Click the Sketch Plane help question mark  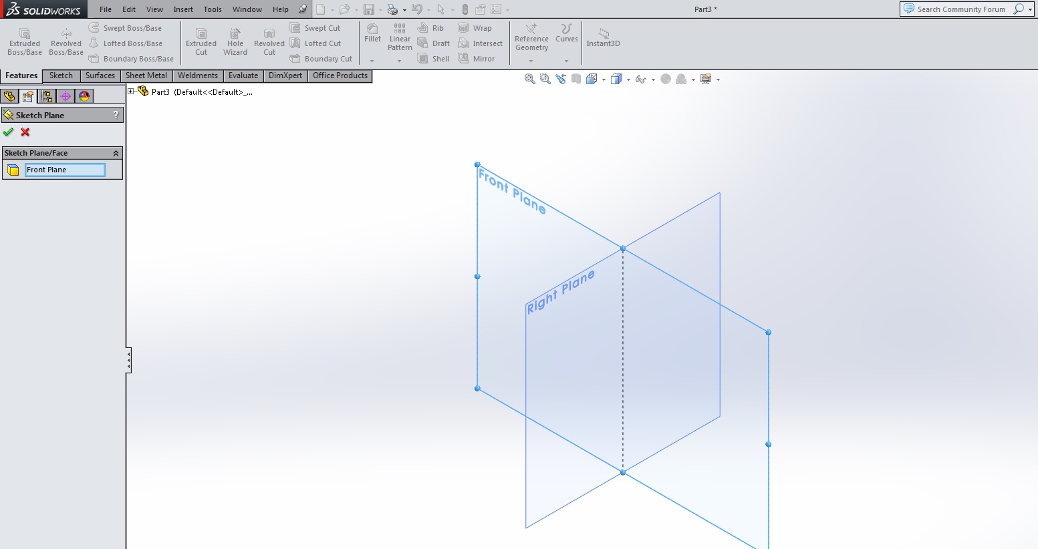116,115
